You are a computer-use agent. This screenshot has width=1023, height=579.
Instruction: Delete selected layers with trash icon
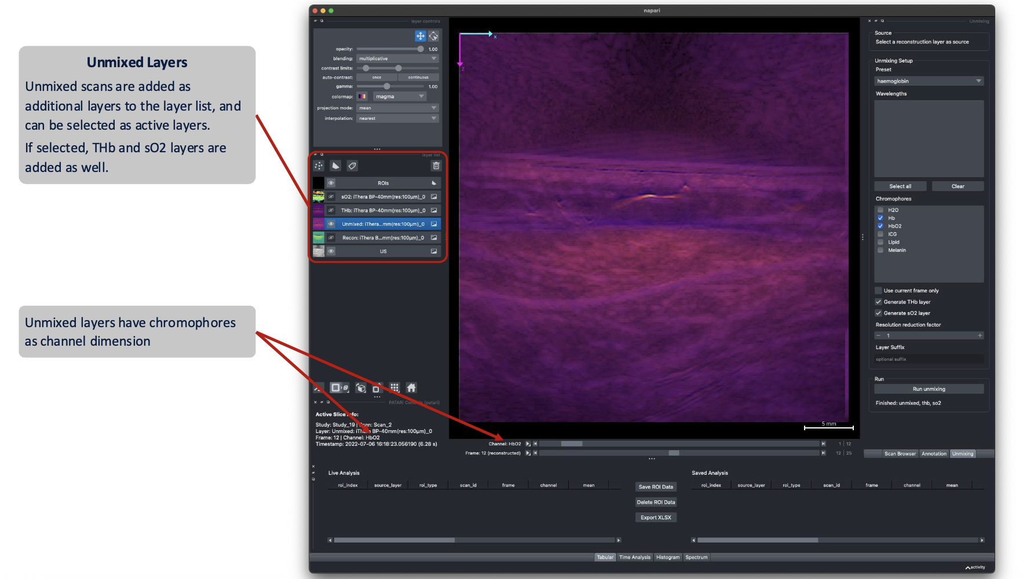point(436,166)
